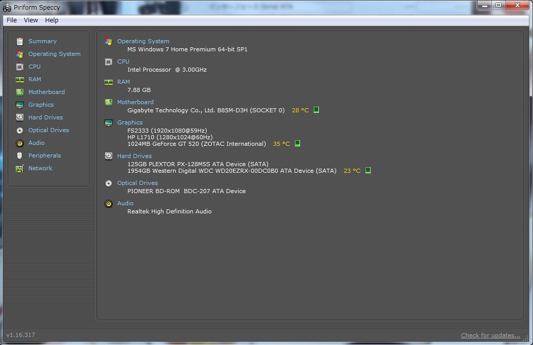Viewport: 533px width, 345px height.
Task: Click the Graphics monitor icon in sidebar
Action: 20,105
